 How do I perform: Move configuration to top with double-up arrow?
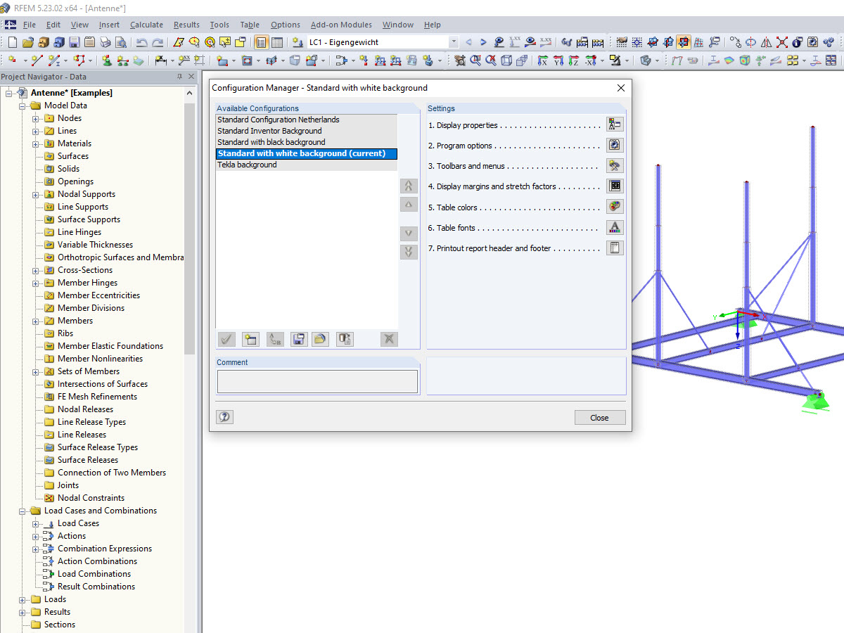[x=409, y=186]
